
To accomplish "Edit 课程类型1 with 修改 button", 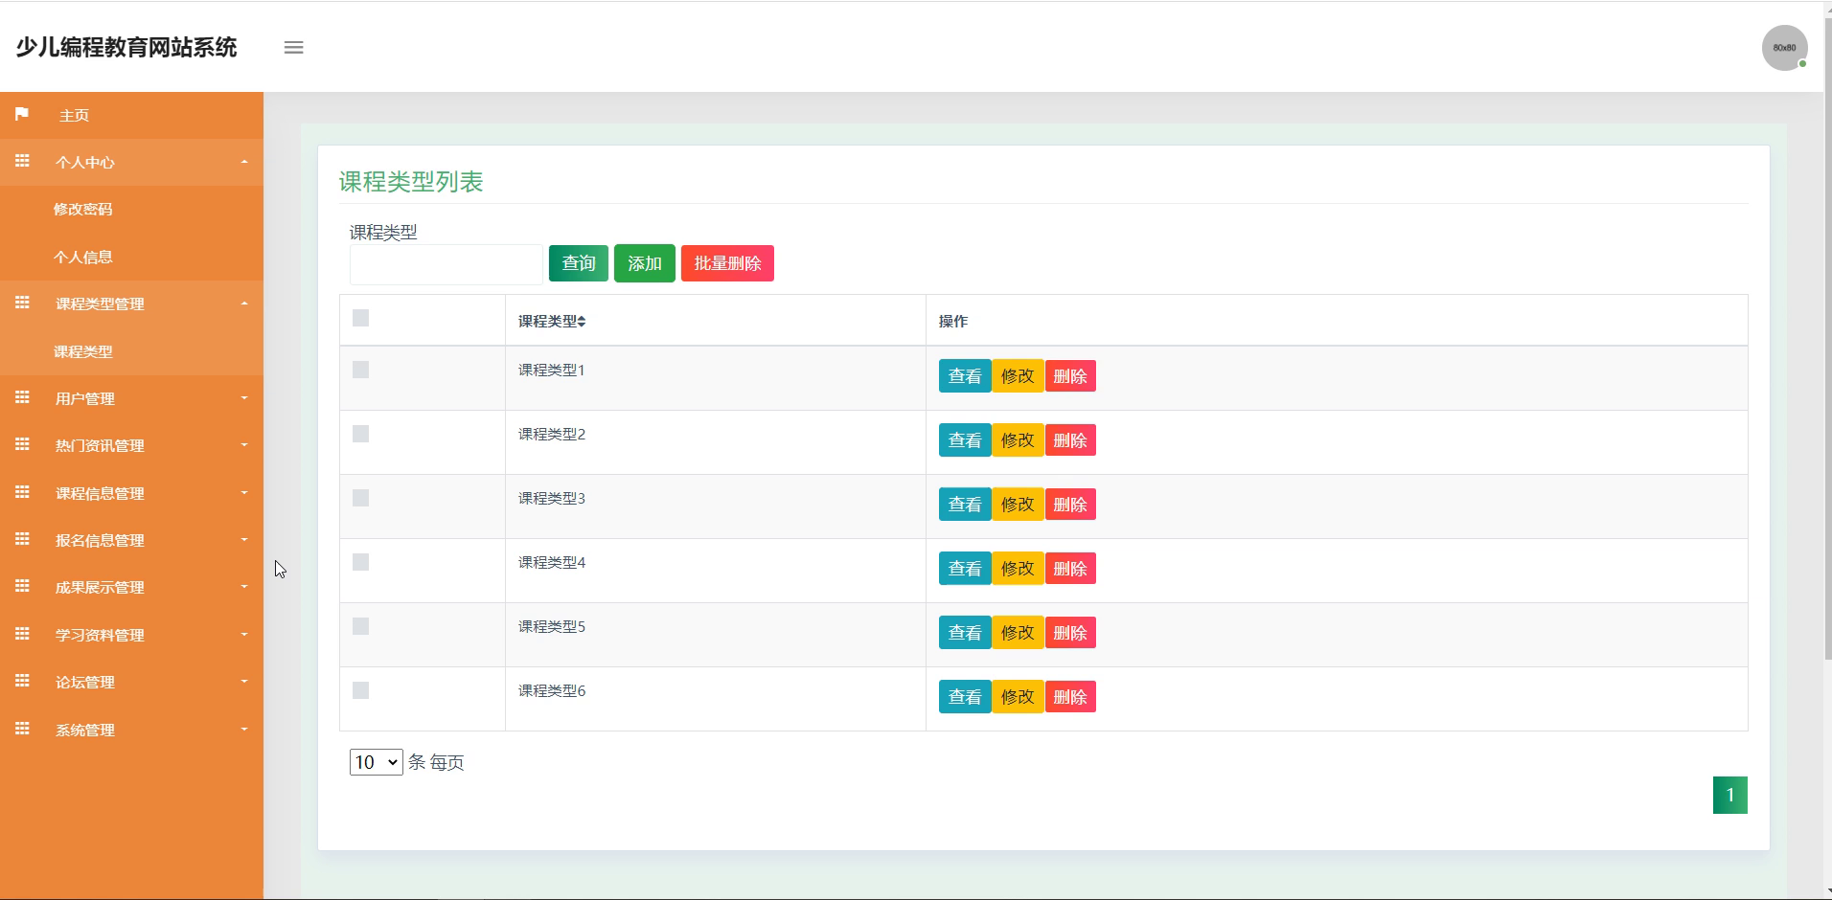I will (1018, 376).
